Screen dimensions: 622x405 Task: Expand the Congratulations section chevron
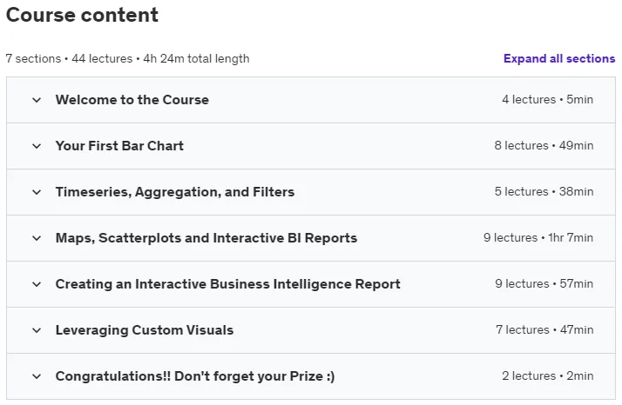click(x=37, y=376)
